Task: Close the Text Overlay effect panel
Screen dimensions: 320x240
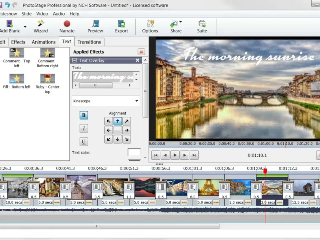Action: 138,60
